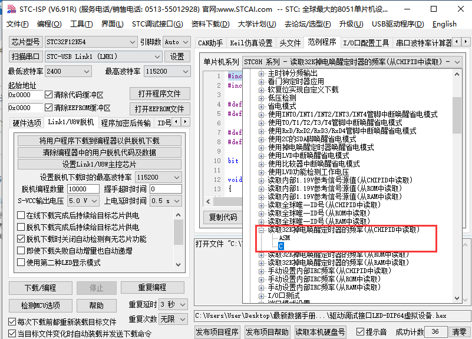Click 下载/编程 button
The height and width of the screenshot is (339, 472).
40,288
